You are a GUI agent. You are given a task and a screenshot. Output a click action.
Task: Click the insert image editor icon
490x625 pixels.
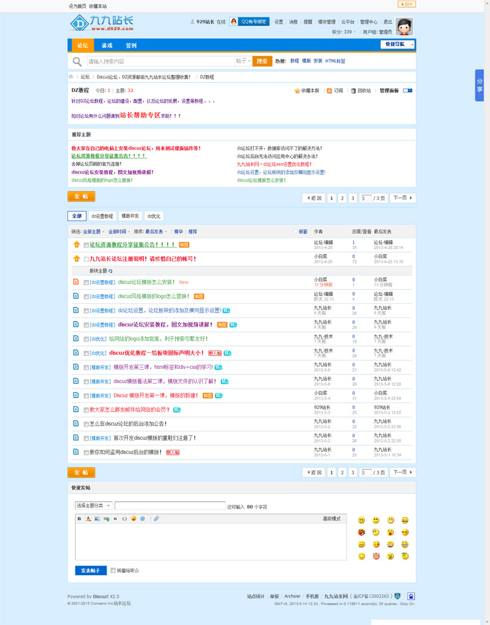(97, 518)
